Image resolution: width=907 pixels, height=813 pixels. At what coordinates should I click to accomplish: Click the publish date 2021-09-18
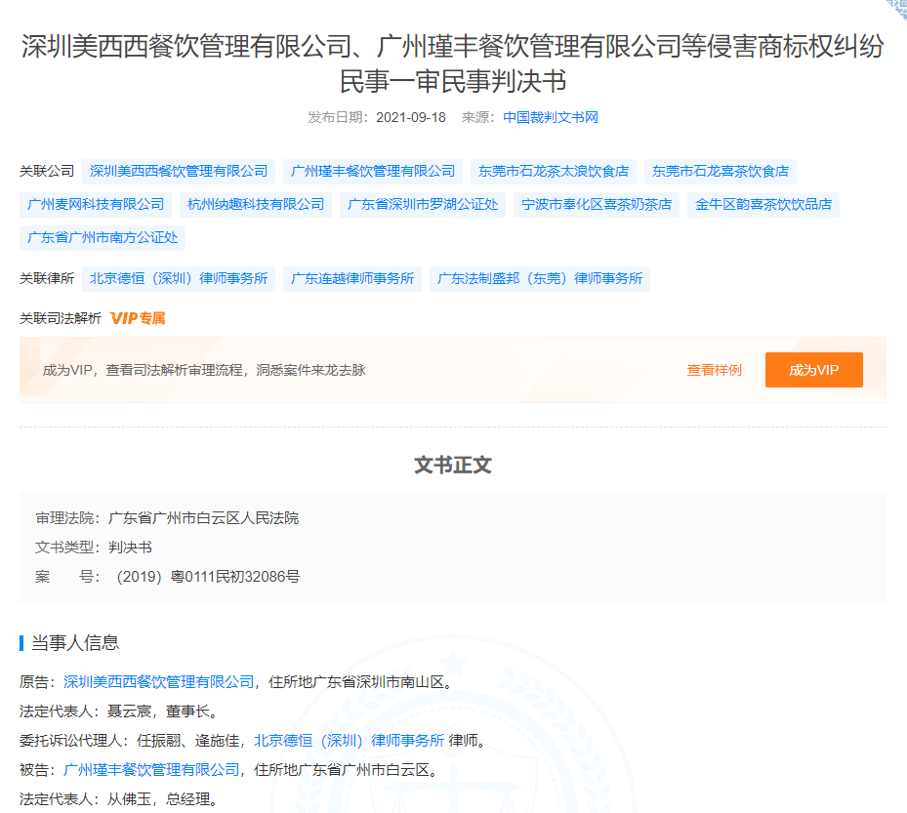411,117
